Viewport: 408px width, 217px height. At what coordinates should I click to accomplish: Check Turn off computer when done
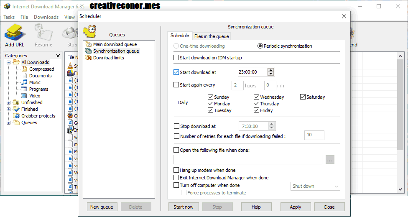pos(176,185)
